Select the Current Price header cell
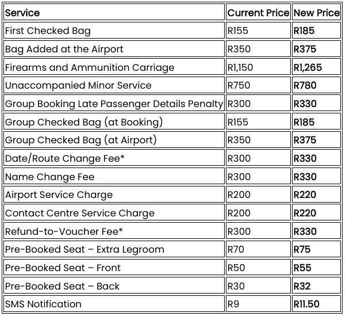 (258, 12)
